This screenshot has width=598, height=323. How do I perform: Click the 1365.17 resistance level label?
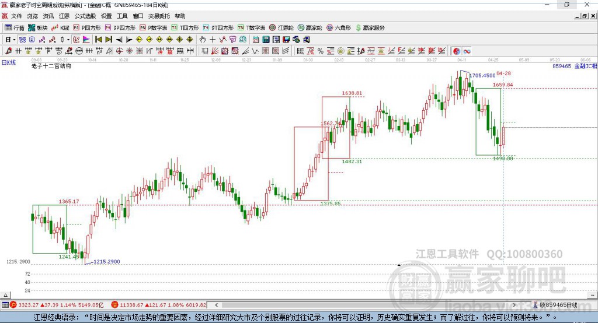pyautogui.click(x=69, y=202)
